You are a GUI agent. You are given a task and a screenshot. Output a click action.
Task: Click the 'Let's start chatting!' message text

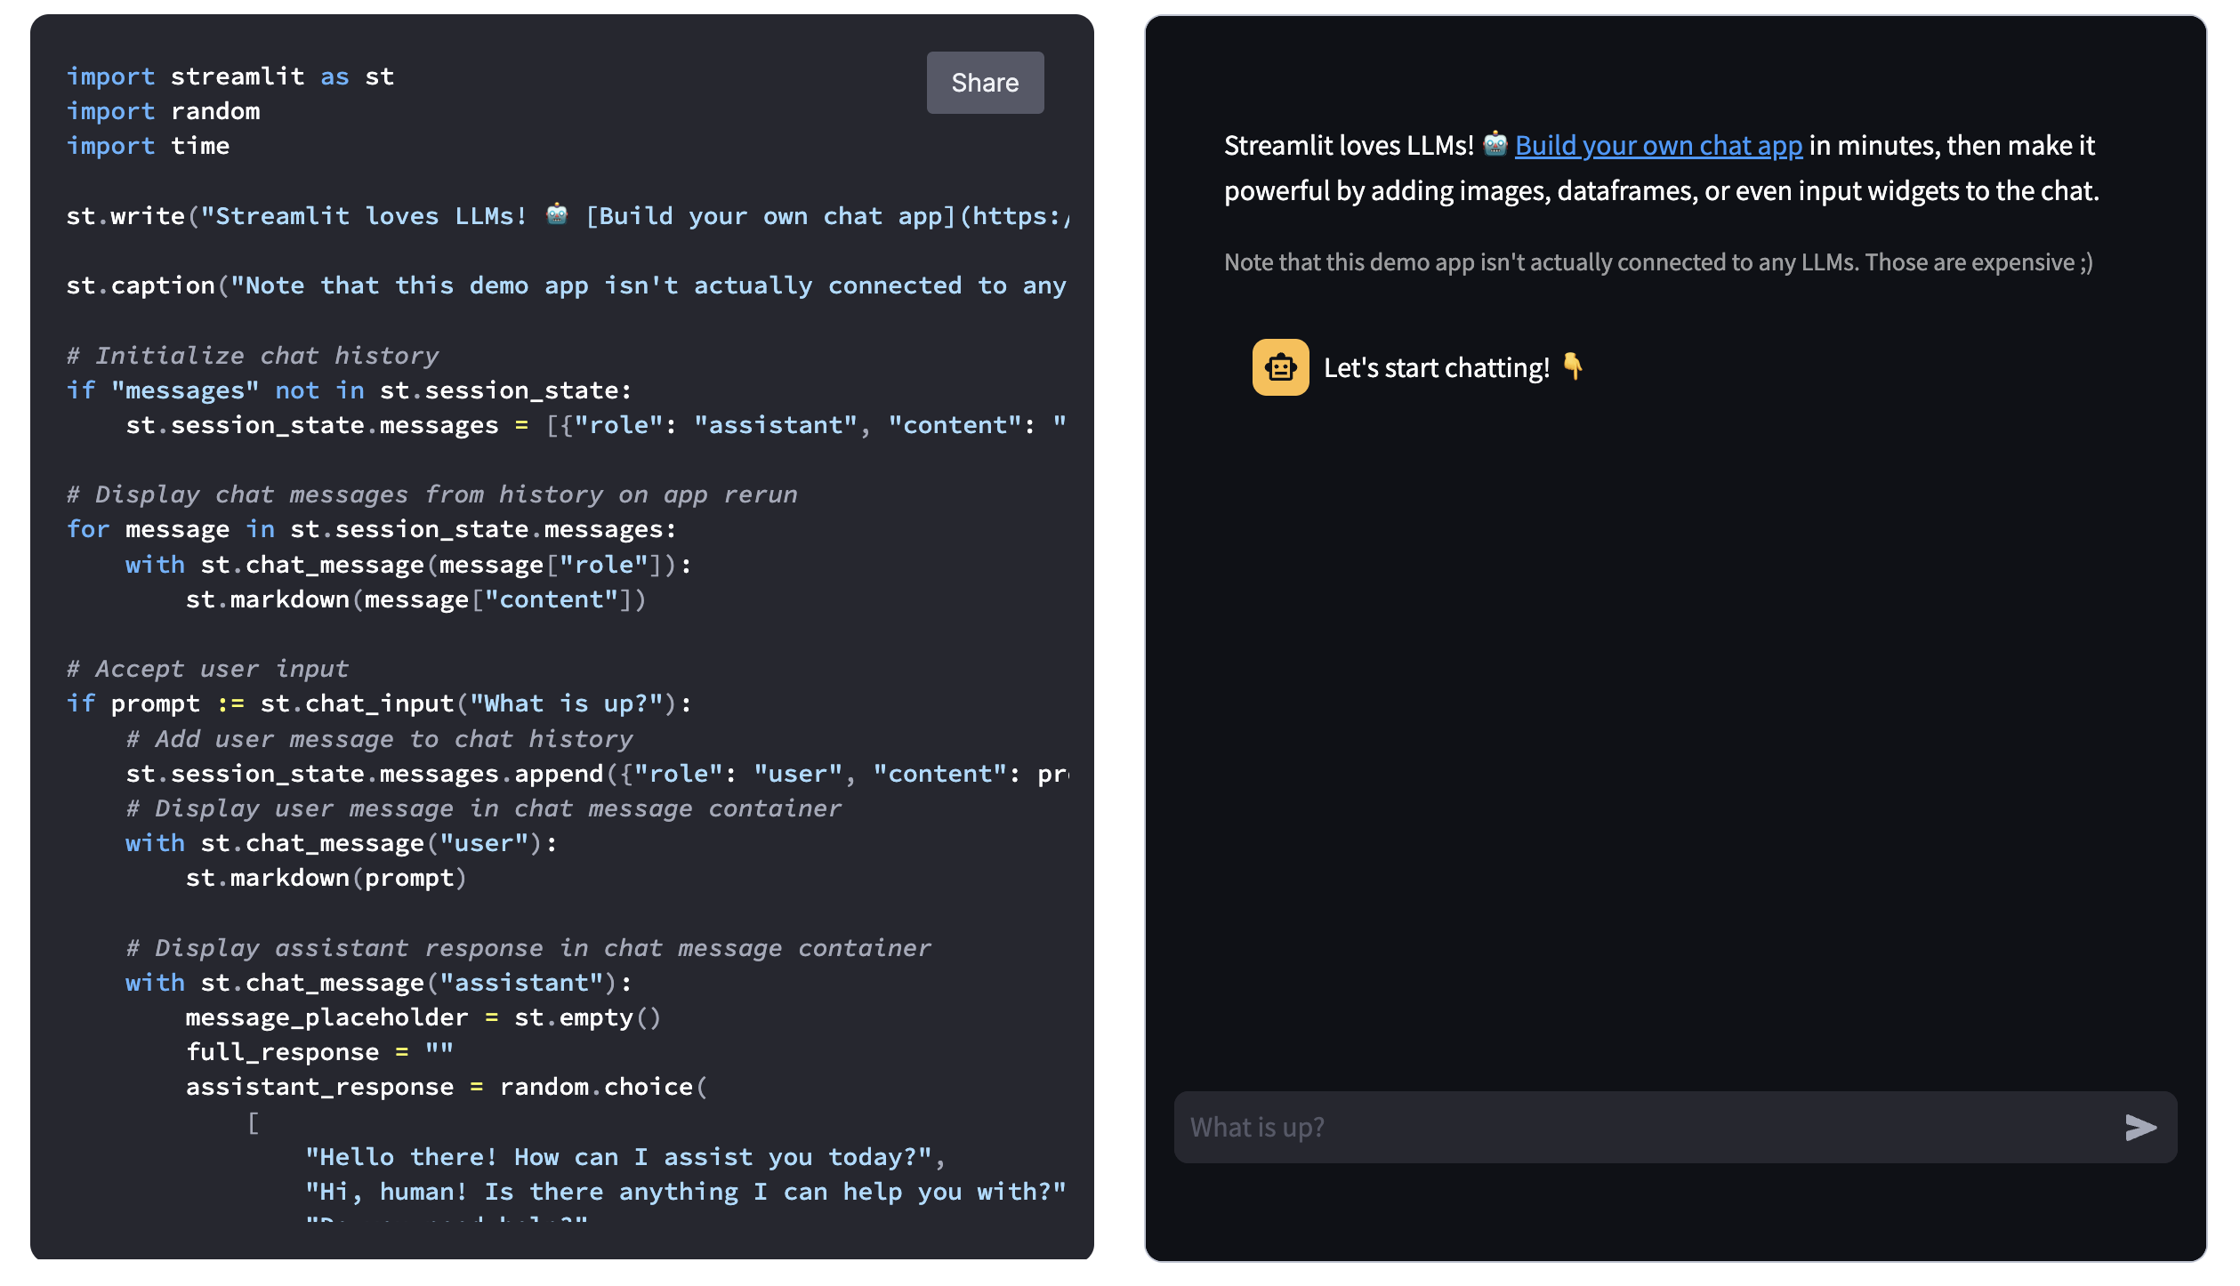click(1436, 367)
